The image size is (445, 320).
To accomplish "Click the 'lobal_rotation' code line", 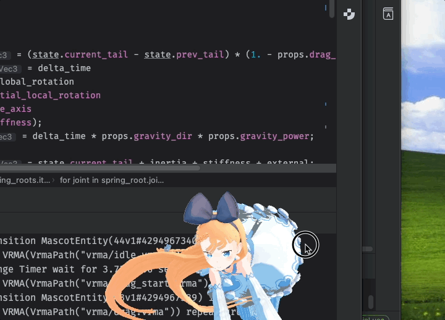I will click(37, 82).
